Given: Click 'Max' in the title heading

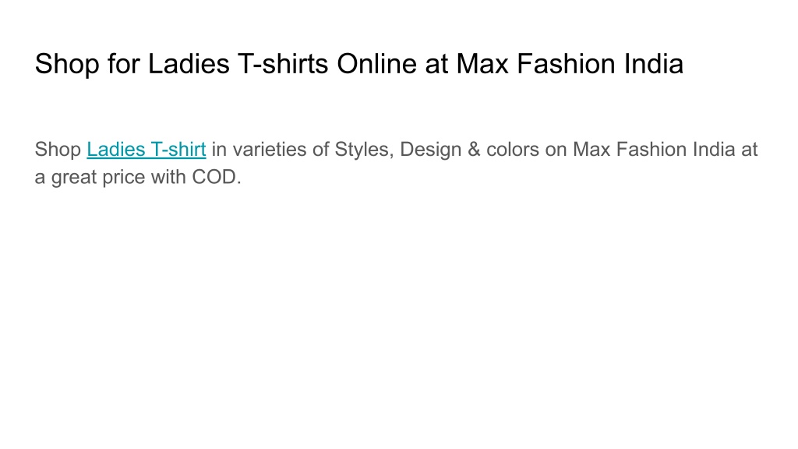Looking at the screenshot, I should pos(482,64).
